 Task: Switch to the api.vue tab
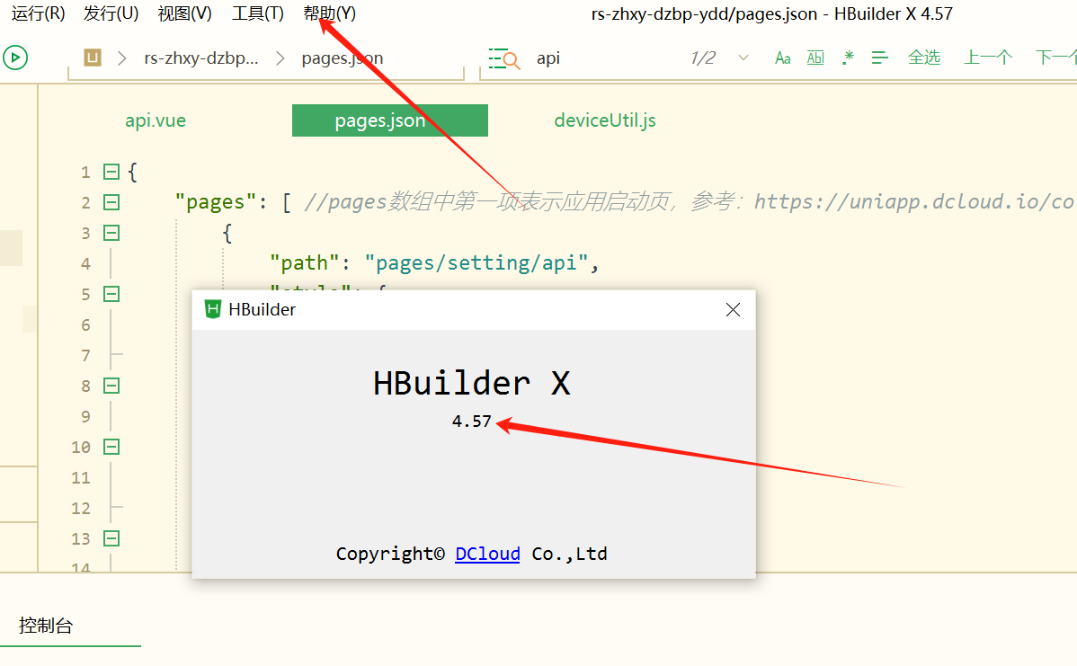[156, 120]
